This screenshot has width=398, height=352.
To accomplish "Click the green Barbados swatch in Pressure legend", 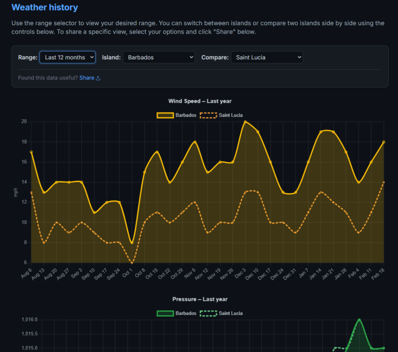I will pyautogui.click(x=165, y=313).
